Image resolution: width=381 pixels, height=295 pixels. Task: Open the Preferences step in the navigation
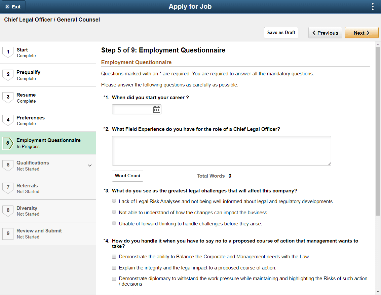click(x=31, y=117)
